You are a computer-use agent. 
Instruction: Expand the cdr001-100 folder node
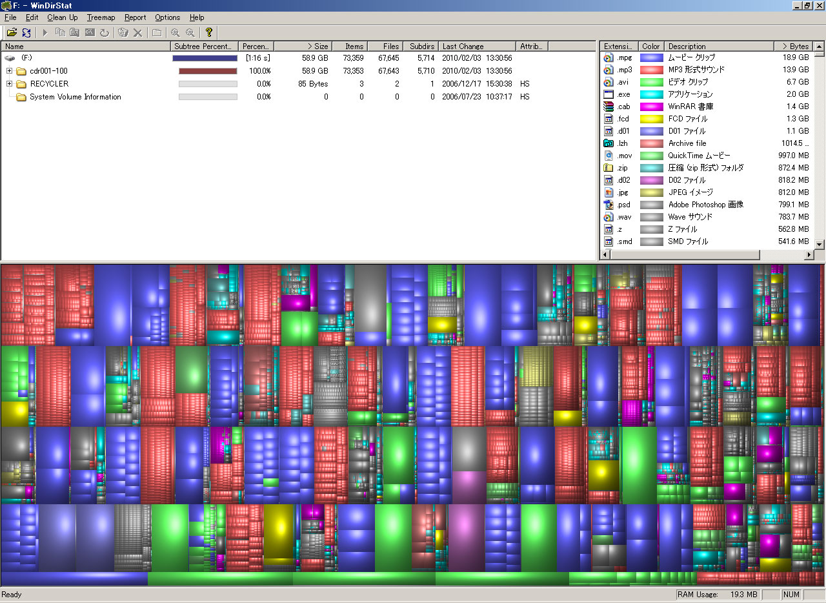pos(10,71)
